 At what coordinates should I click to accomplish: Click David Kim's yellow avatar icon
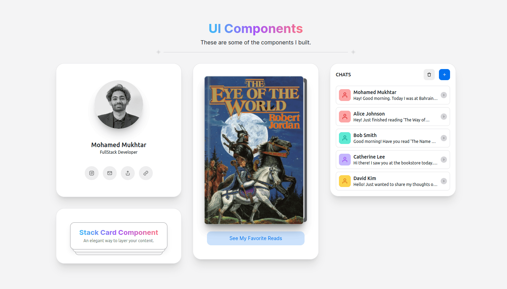[345, 181]
